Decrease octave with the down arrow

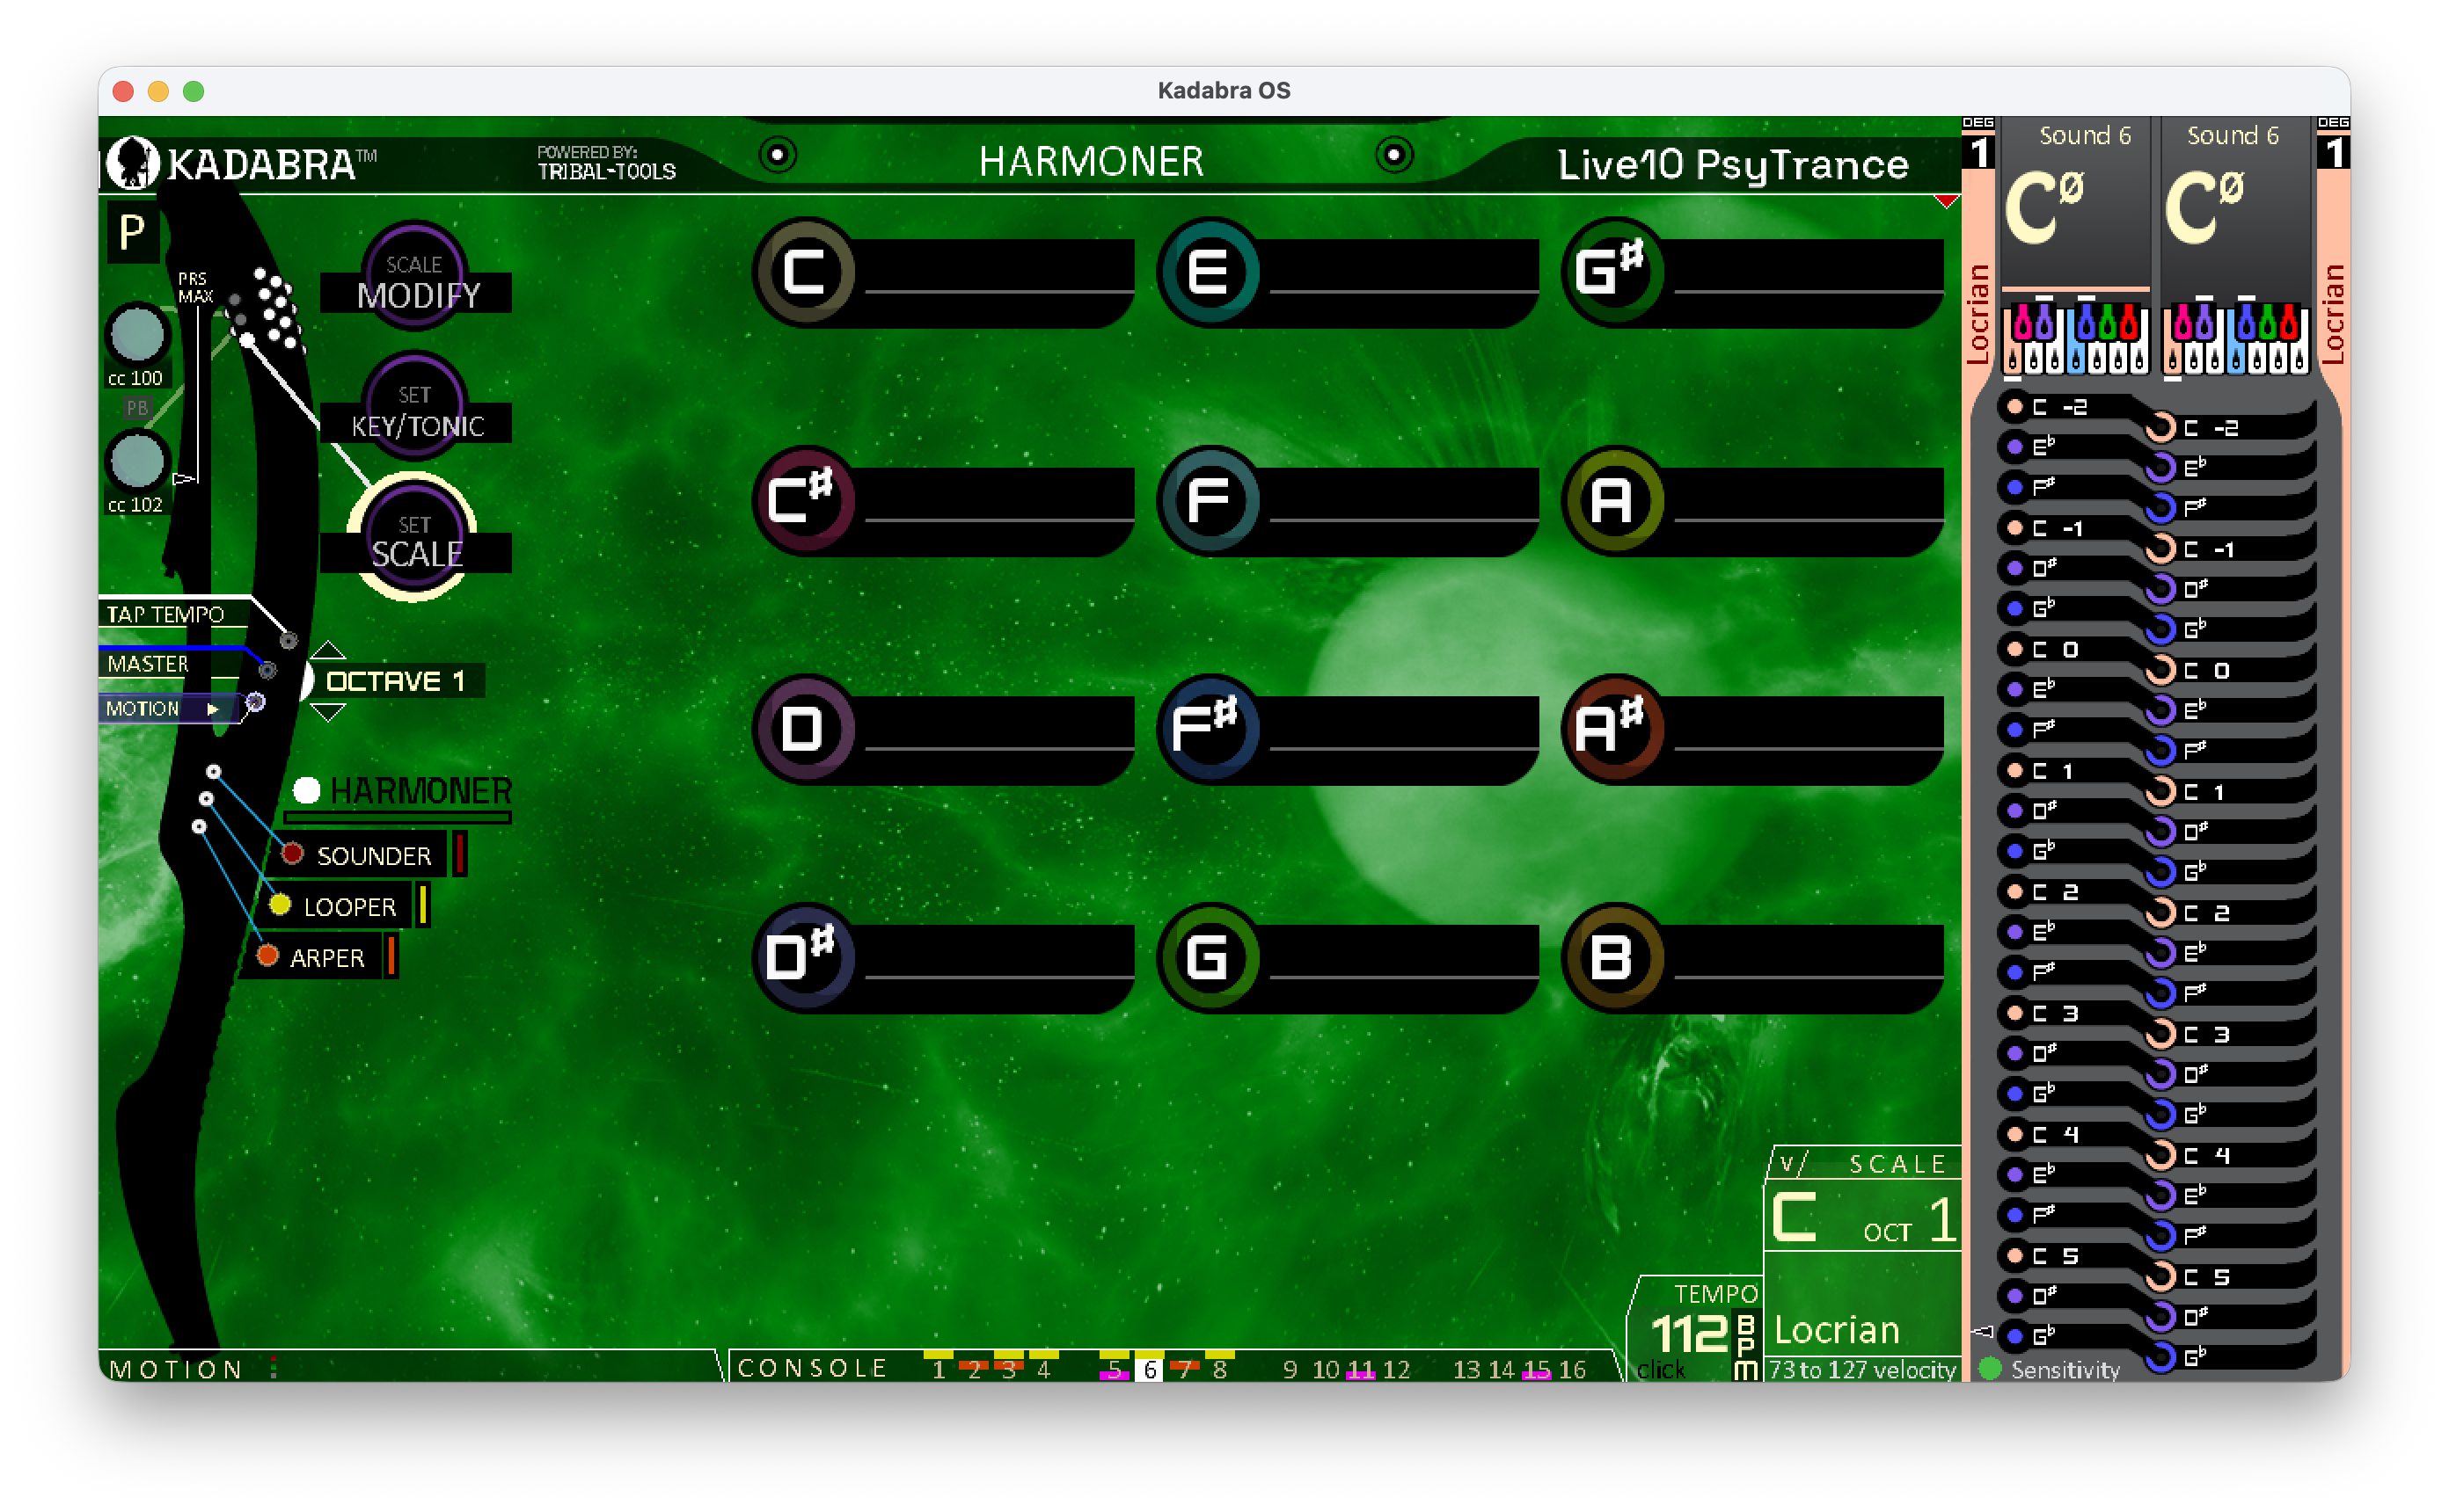pyautogui.click(x=328, y=712)
